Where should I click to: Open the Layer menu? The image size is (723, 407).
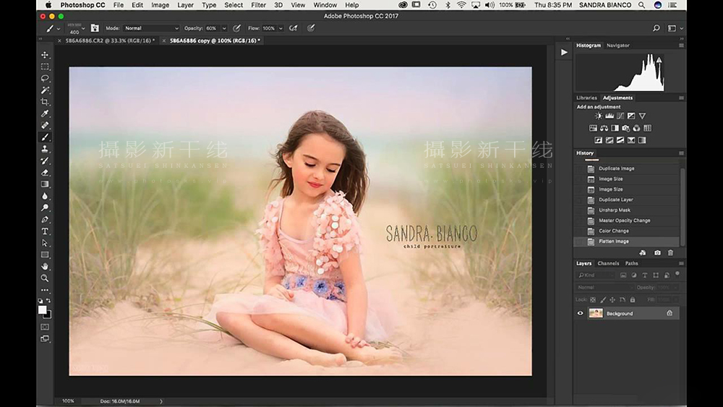click(x=185, y=5)
